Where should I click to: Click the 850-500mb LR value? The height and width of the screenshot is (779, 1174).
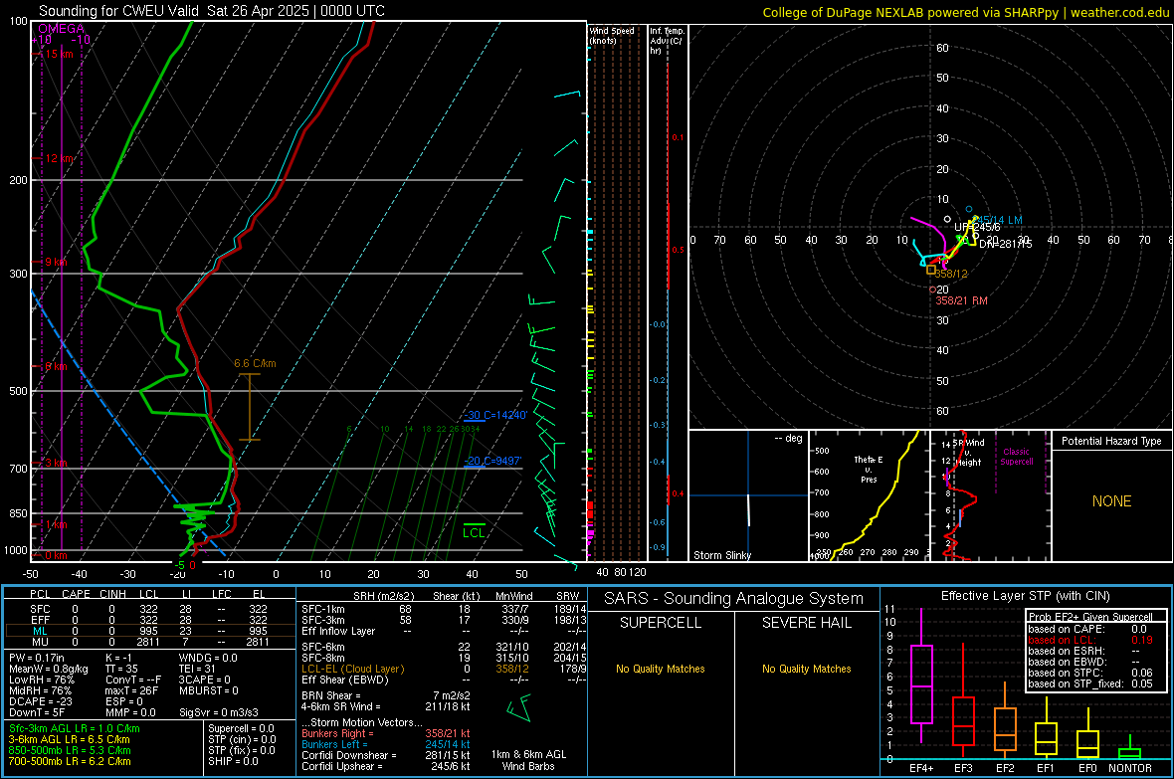[70, 750]
